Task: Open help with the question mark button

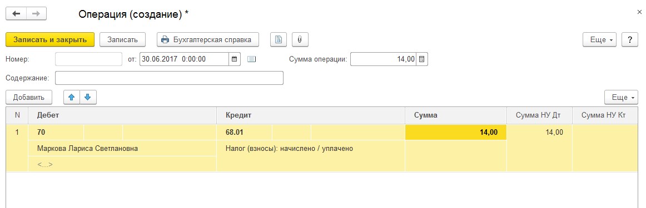Action: (629, 40)
